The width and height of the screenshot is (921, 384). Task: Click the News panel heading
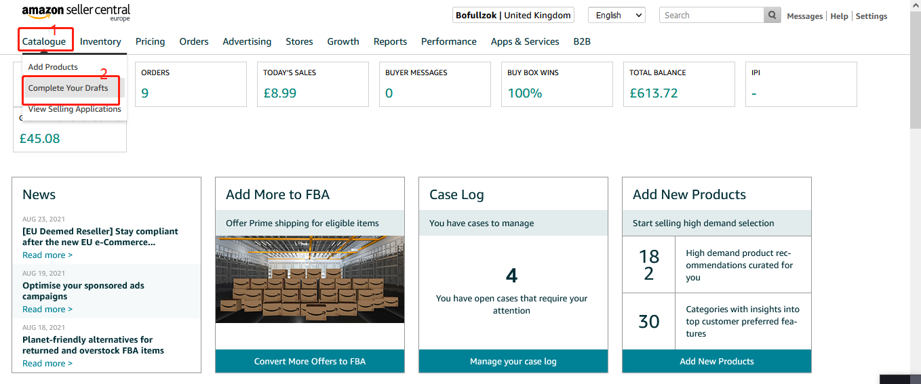tap(39, 194)
